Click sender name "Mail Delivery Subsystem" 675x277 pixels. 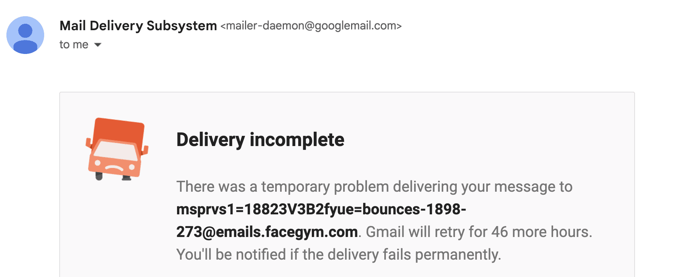[x=138, y=26]
